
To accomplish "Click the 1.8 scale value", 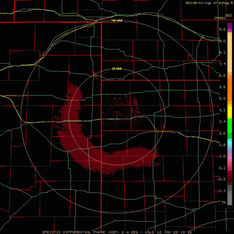I will 222,145.
